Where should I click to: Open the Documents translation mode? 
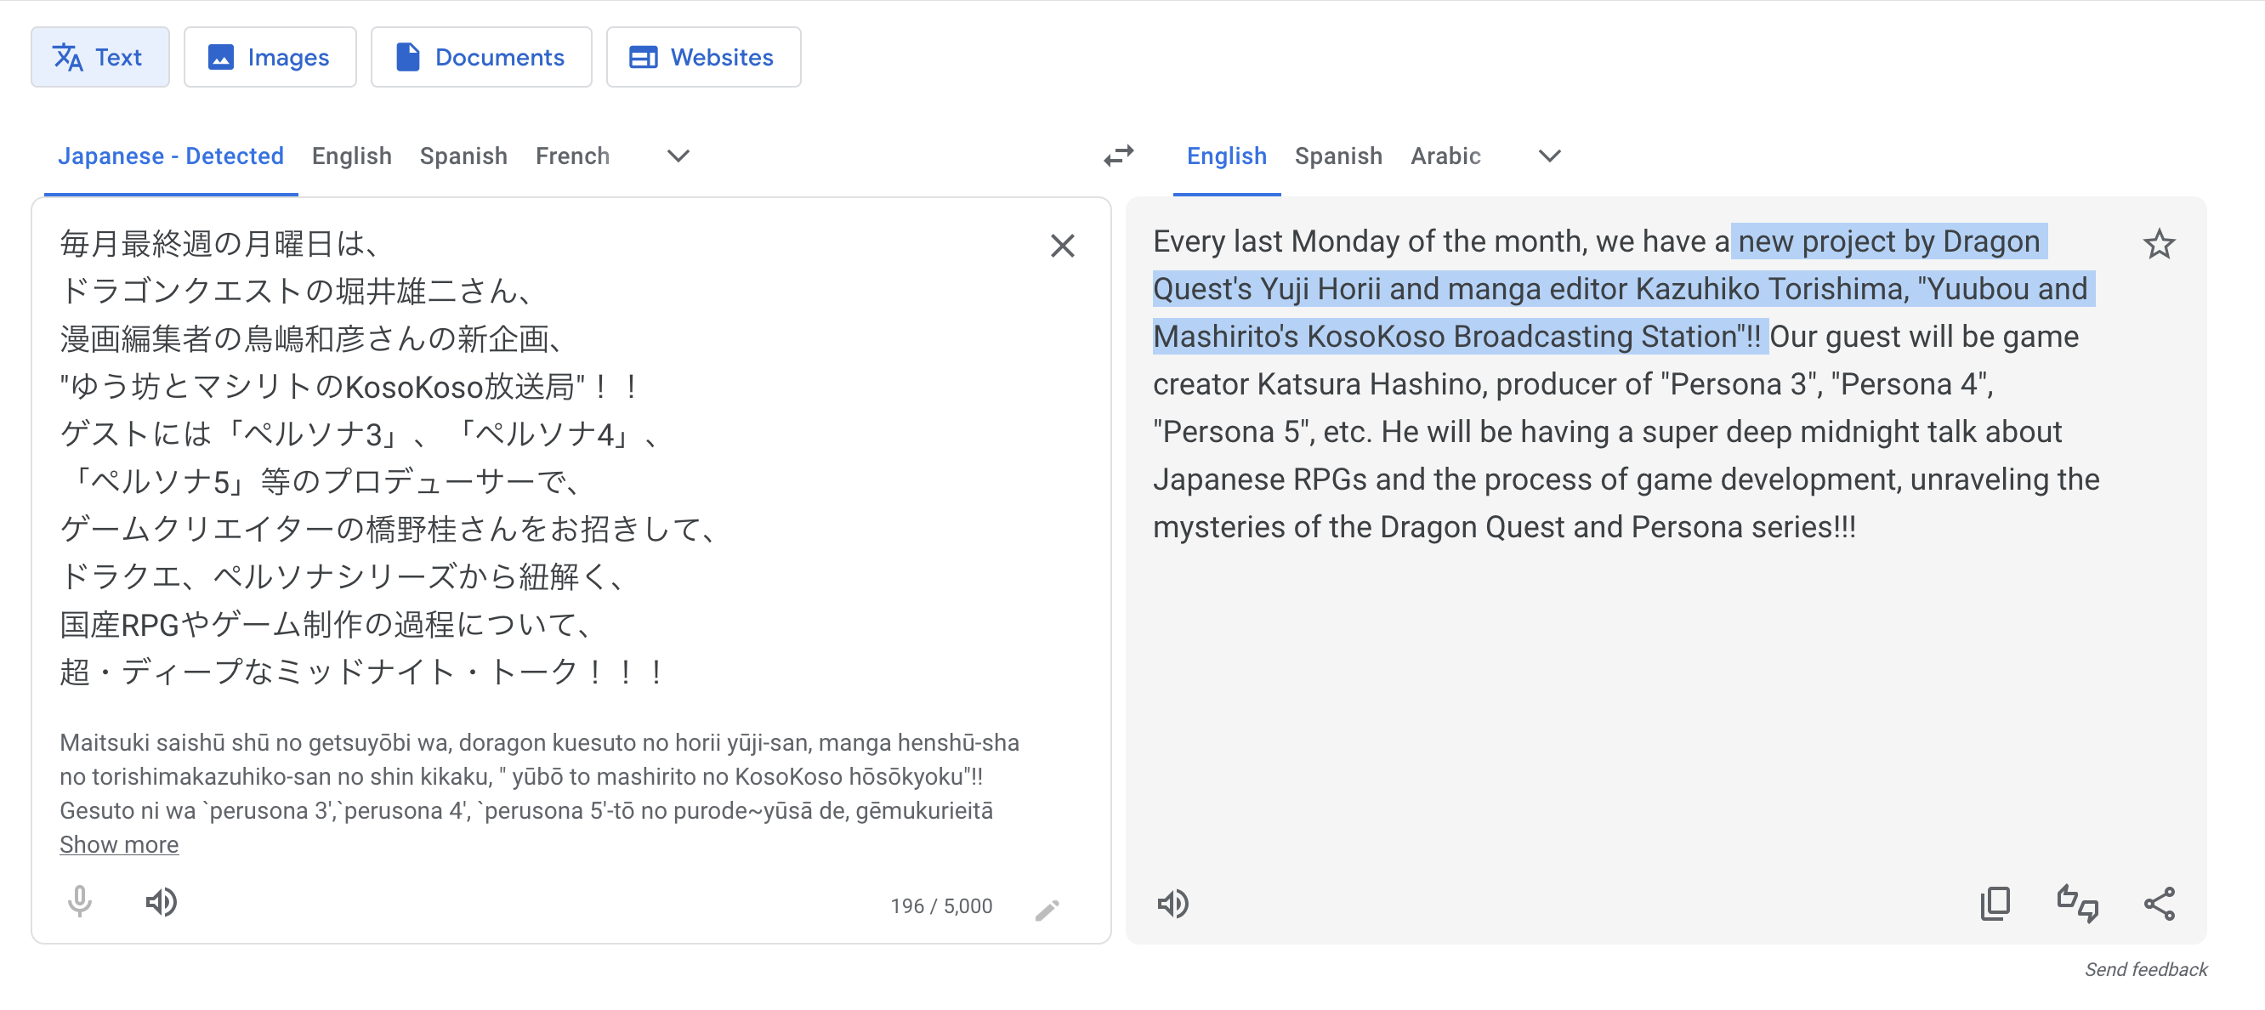(480, 57)
